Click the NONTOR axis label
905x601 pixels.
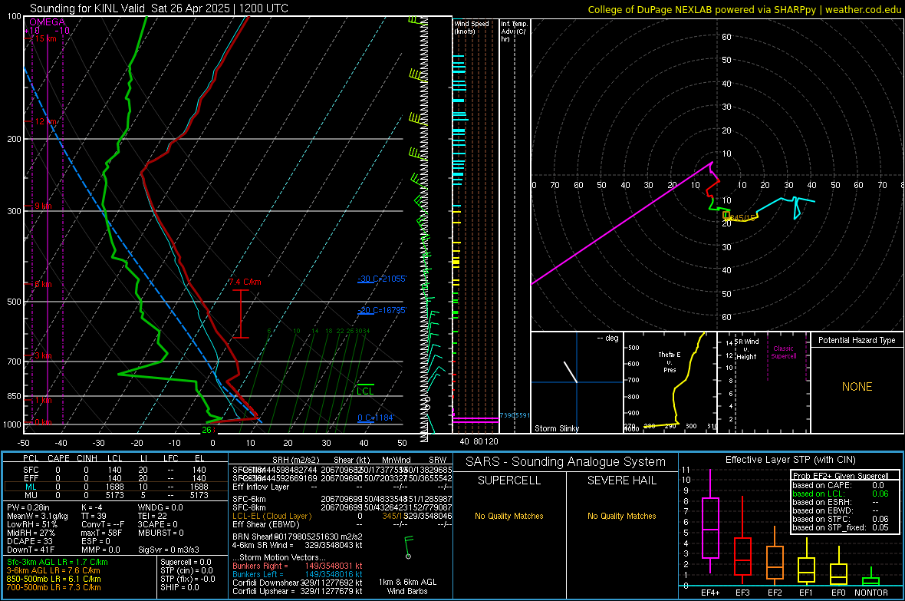pyautogui.click(x=871, y=593)
